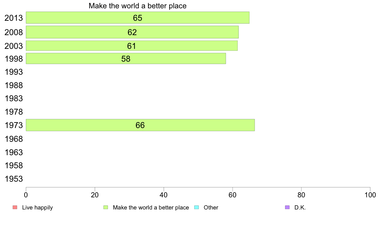The height and width of the screenshot is (235, 379).
Task: Select the 2008 bar labeled 62
Action: 132,32
